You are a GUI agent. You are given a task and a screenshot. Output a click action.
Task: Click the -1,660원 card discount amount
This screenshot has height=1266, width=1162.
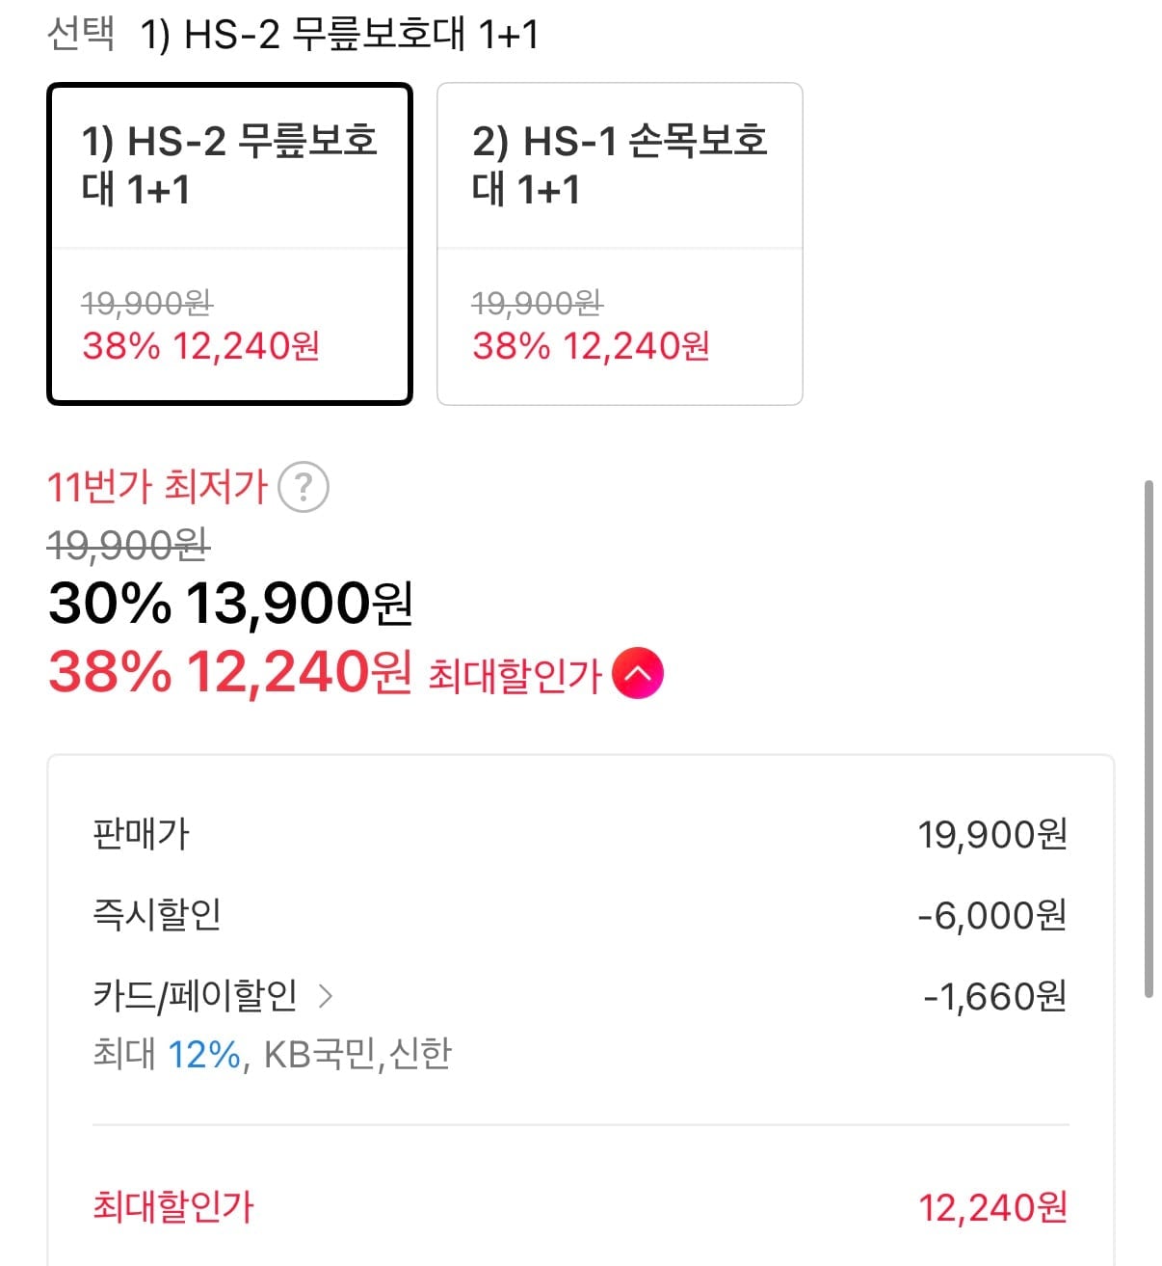tap(994, 996)
